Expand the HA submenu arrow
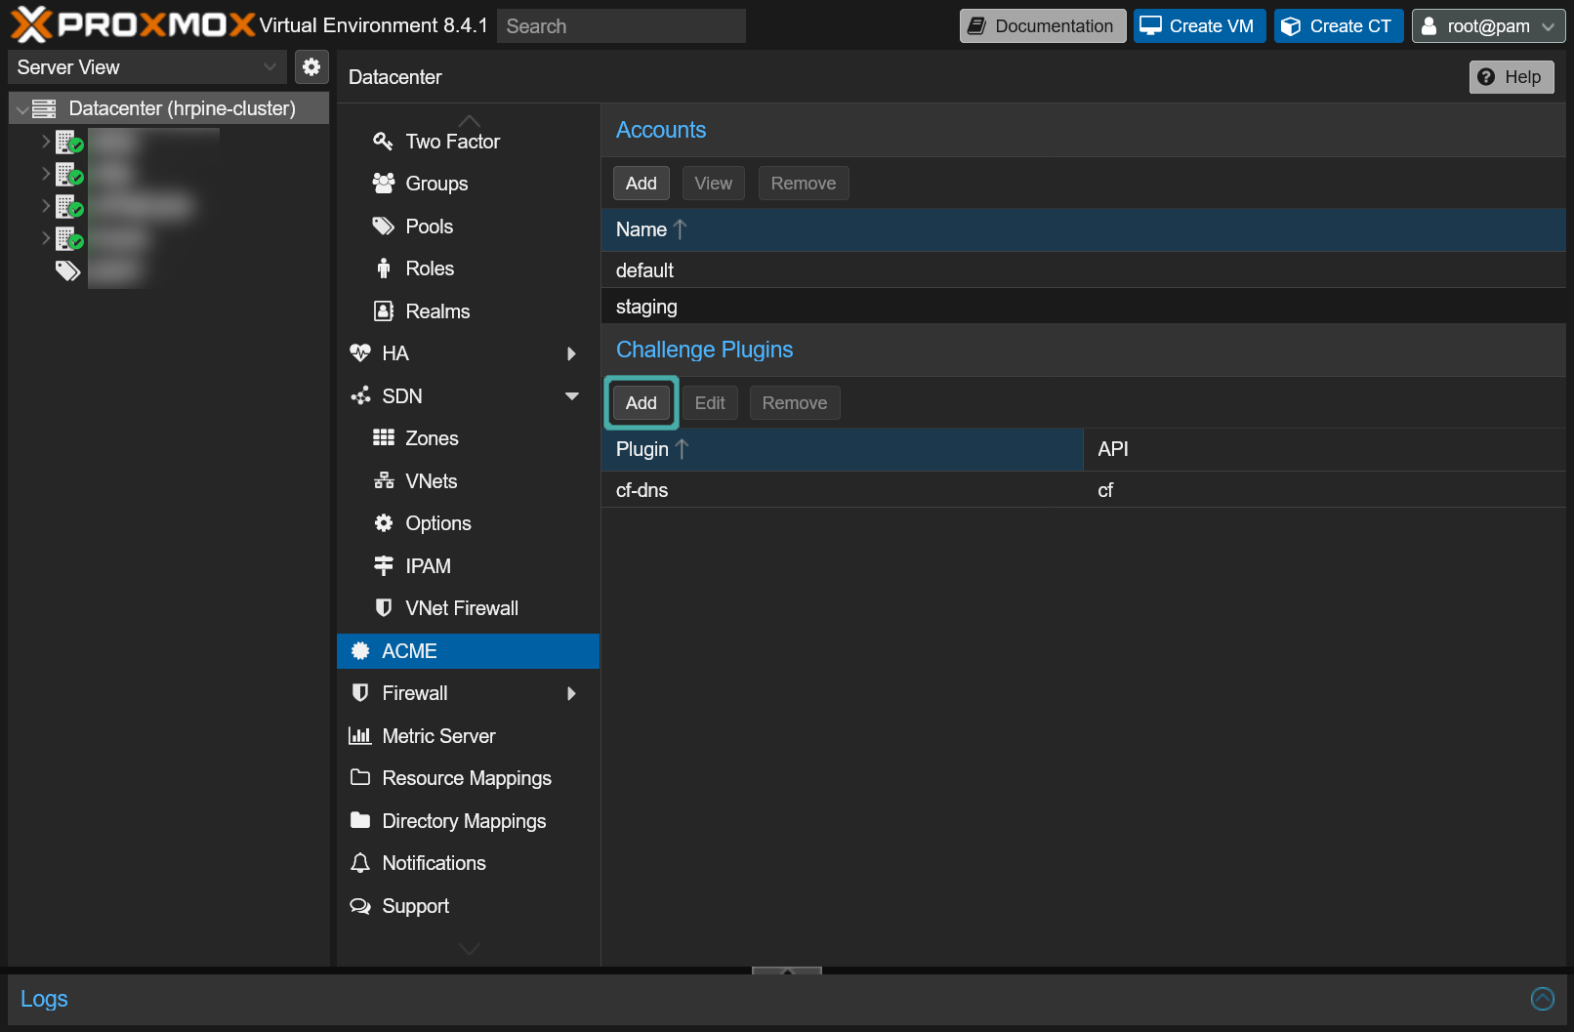This screenshot has height=1032, width=1574. pyautogui.click(x=571, y=353)
